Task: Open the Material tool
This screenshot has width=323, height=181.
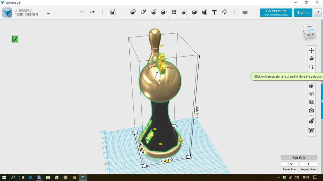Action: click(245, 12)
